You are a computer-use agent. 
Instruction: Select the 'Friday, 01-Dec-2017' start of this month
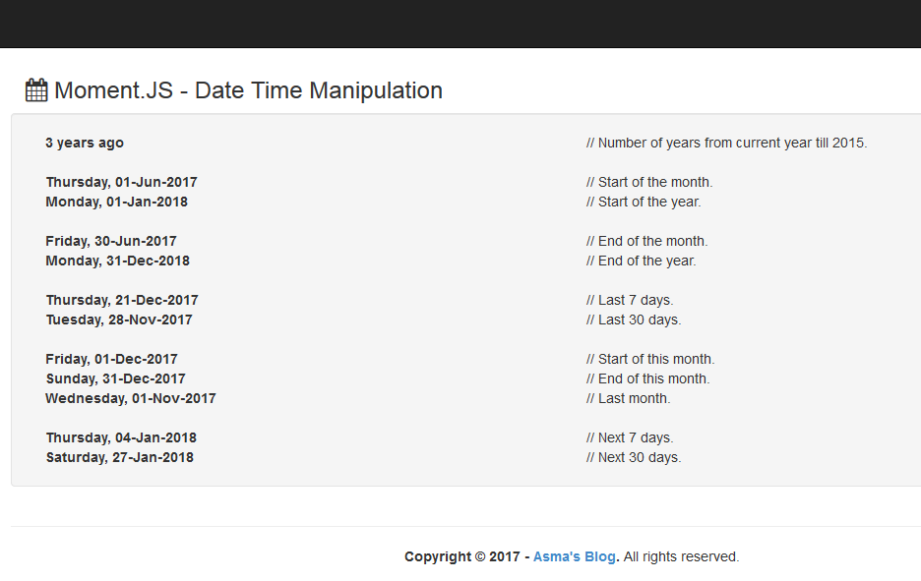[x=111, y=359]
